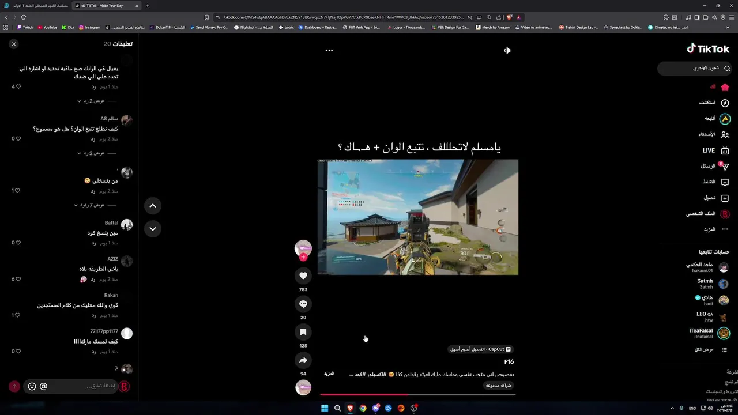Open the Friends (الأصدقاء) sidebar item
The image size is (738, 415).
click(714, 134)
